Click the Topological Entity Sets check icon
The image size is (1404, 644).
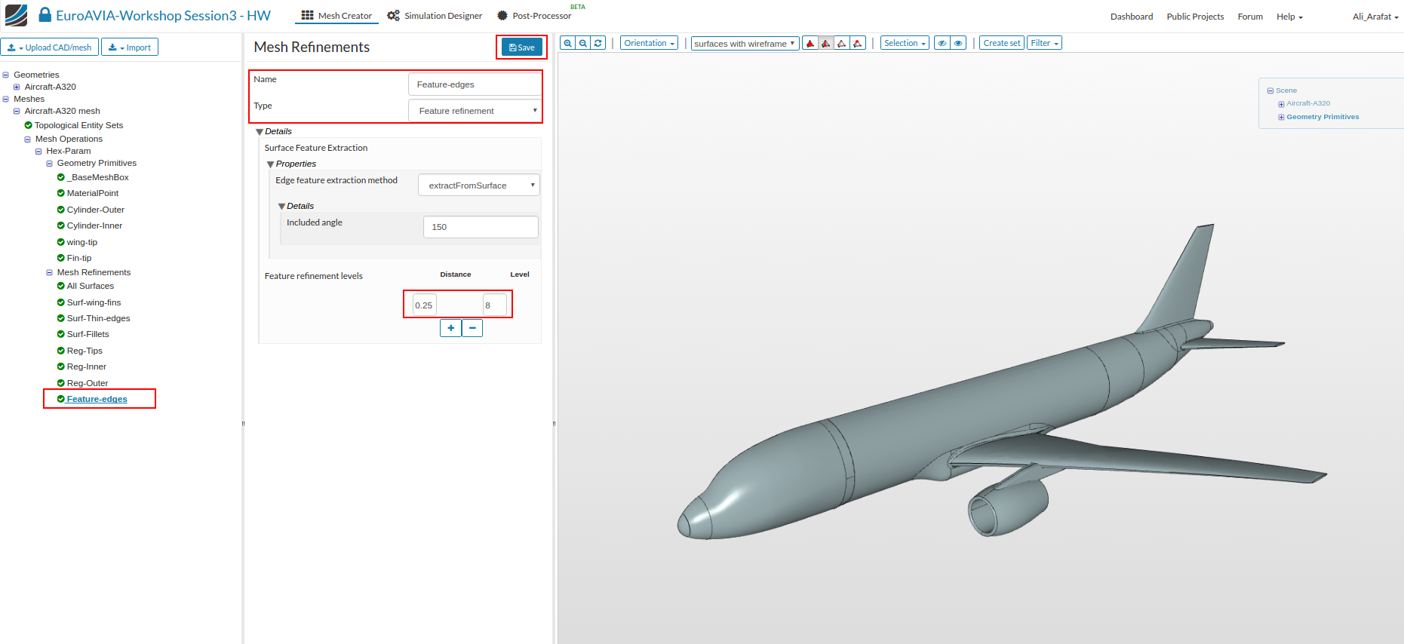coord(29,125)
